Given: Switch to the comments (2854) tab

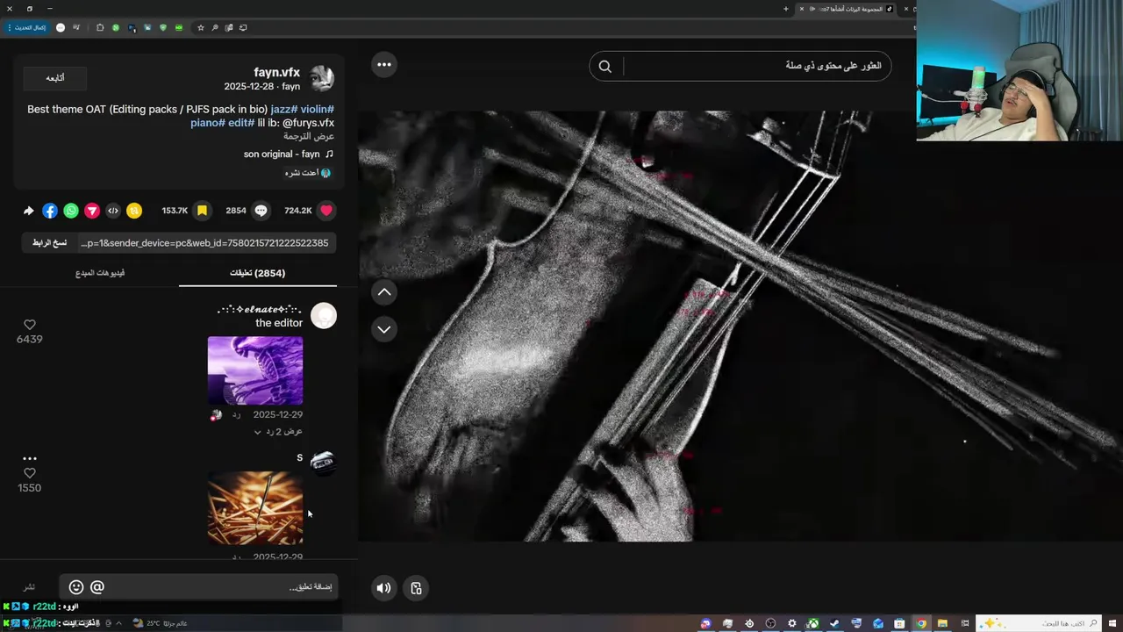Looking at the screenshot, I should click(x=257, y=273).
